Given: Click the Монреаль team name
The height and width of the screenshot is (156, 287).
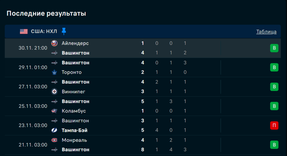Looking at the screenshot, I should [74, 140].
